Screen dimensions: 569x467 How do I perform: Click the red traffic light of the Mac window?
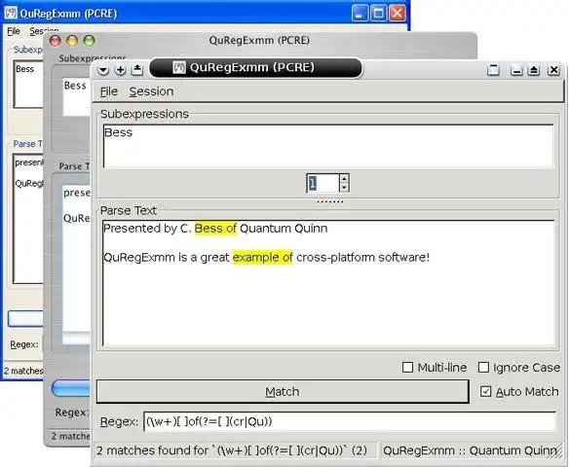(56, 41)
